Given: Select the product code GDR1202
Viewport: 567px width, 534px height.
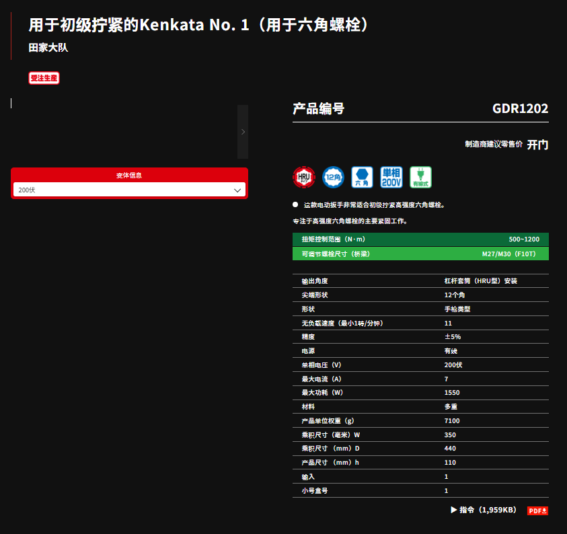Looking at the screenshot, I should click(x=520, y=109).
